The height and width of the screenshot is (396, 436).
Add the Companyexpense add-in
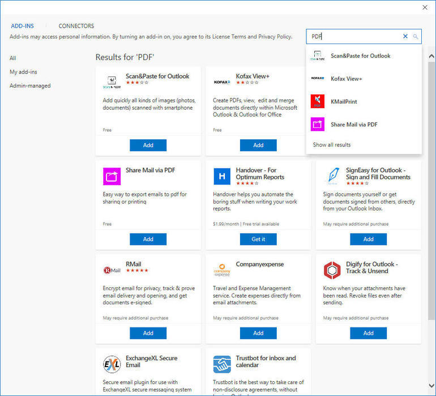[x=258, y=333]
